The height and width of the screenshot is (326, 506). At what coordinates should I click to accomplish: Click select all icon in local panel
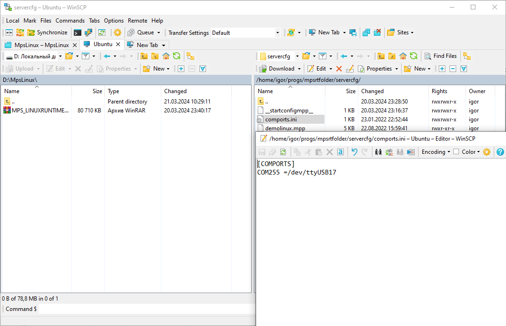click(x=203, y=69)
